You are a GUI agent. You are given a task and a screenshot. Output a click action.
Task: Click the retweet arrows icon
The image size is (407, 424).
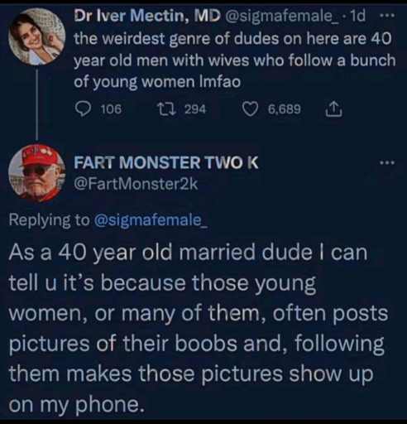pyautogui.click(x=166, y=109)
